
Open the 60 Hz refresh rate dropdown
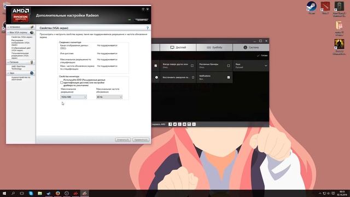point(109,97)
